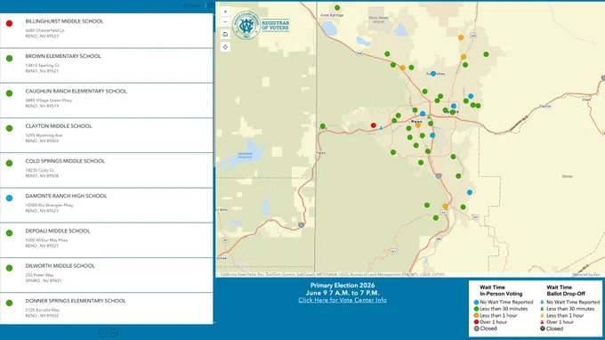Viewport: 605px width, 340px height.
Task: Select the blue drop-off triangle beside the red marker
Action: click(381, 128)
